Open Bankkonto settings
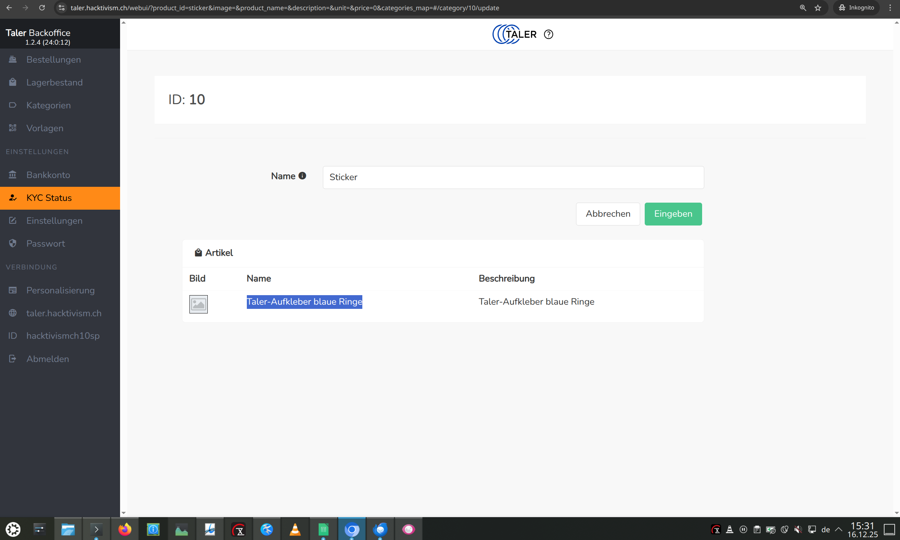Viewport: 900px width, 540px height. 48,175
